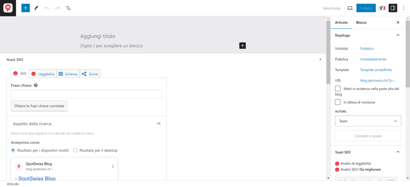Image resolution: width=410 pixels, height=187 pixels.
Task: Add block with black plus icon
Action: [242, 45]
